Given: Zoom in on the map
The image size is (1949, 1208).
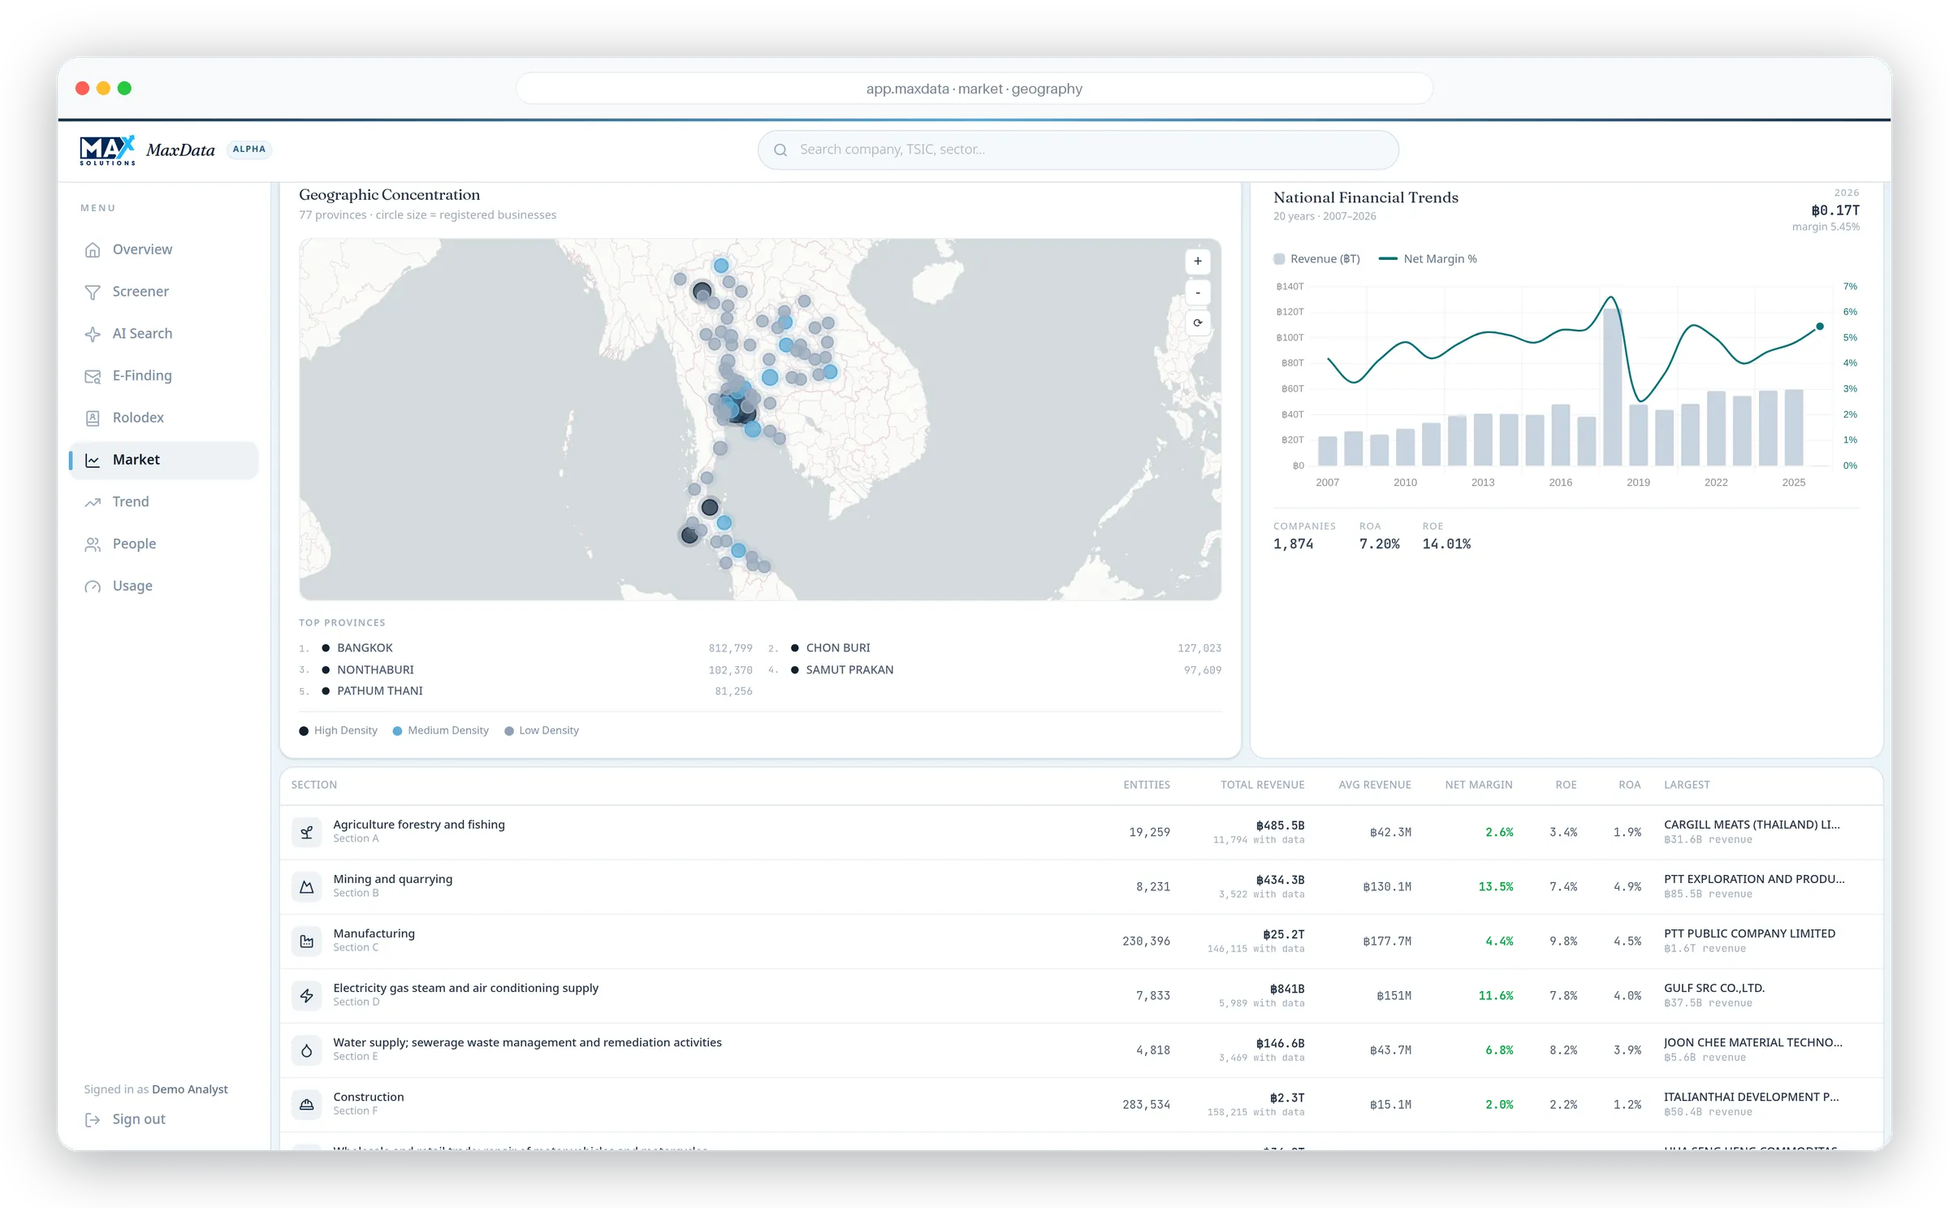Looking at the screenshot, I should [x=1197, y=262].
